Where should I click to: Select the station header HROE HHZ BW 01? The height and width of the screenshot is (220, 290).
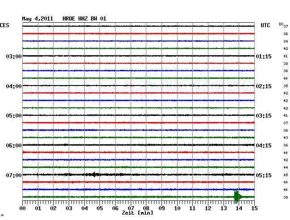tap(84, 19)
